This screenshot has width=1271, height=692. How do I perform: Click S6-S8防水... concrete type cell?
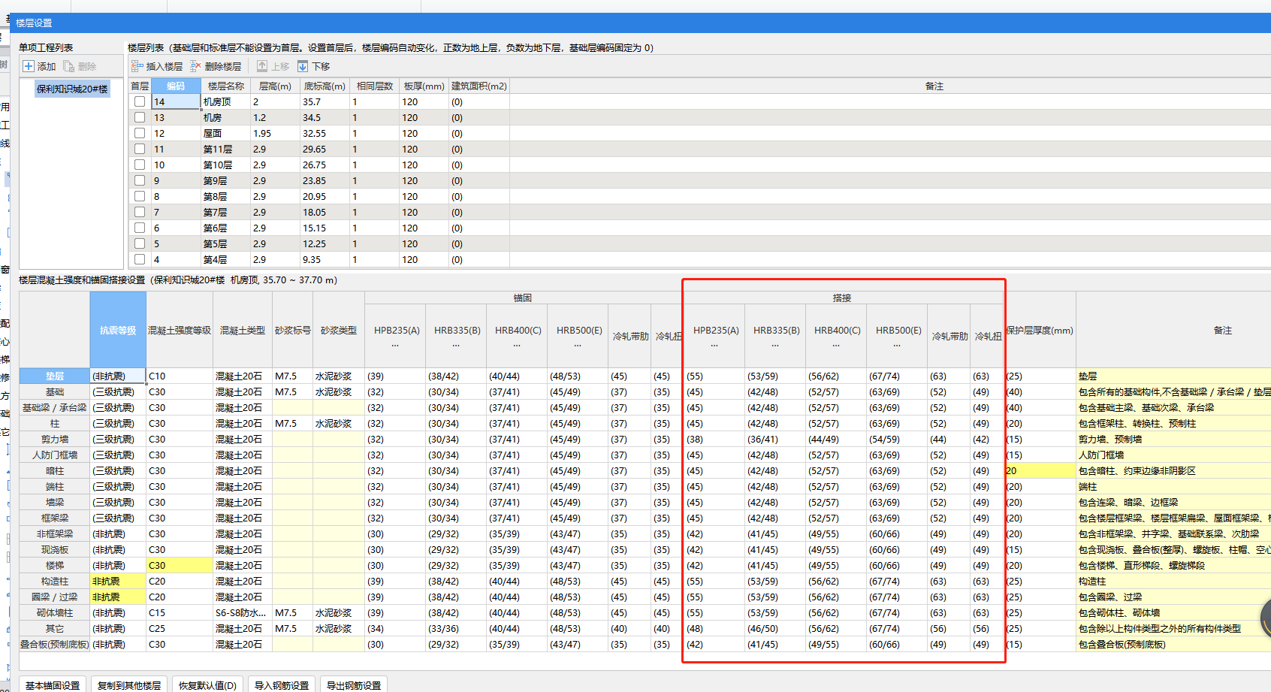tap(243, 612)
